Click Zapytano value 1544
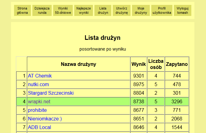This screenshot has width=206, height=133. (177, 127)
